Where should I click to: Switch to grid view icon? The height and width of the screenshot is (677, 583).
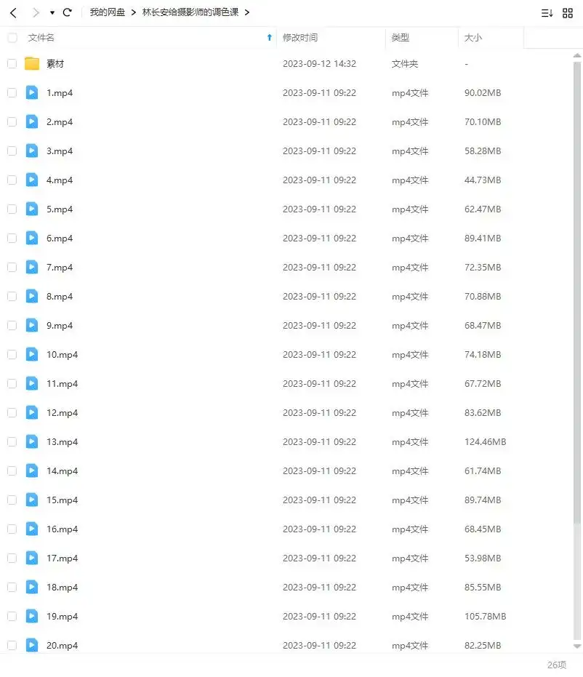tap(568, 13)
